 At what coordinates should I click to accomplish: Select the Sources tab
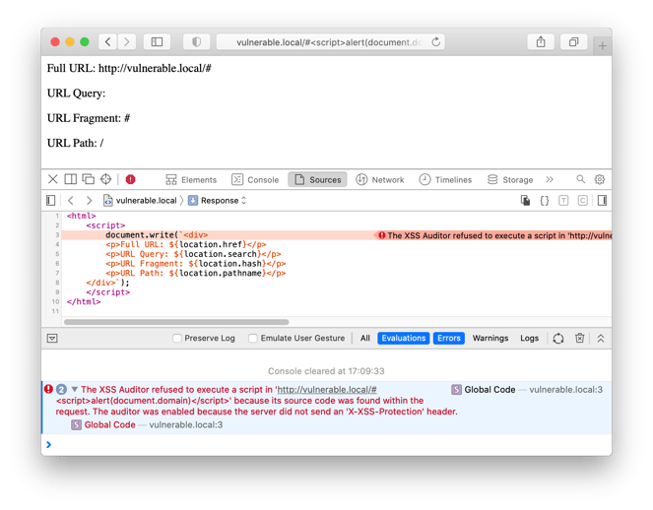[317, 180]
